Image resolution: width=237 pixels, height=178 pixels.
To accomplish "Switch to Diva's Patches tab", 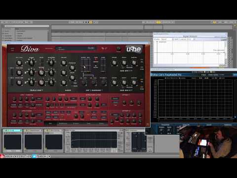I will [x=101, y=123].
